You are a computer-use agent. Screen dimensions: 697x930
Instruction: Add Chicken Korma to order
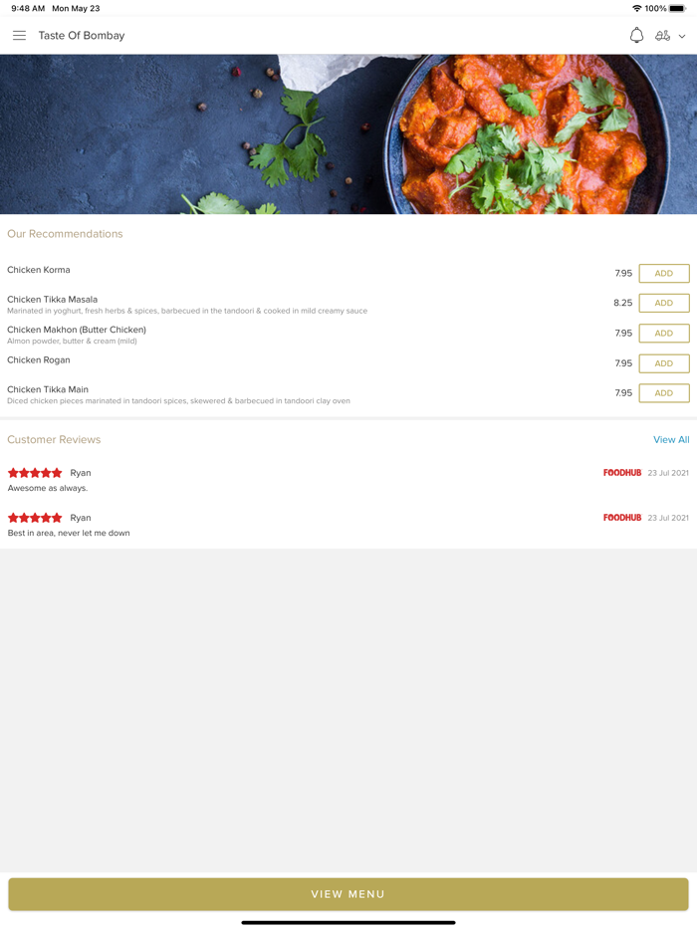point(664,274)
